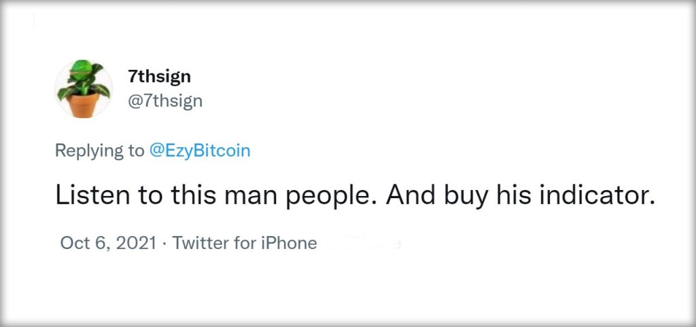
Task: Open the bold 7thsign display name
Action: pyautogui.click(x=159, y=77)
